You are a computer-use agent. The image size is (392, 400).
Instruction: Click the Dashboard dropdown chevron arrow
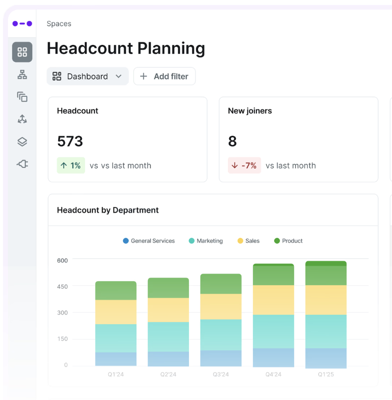click(118, 76)
